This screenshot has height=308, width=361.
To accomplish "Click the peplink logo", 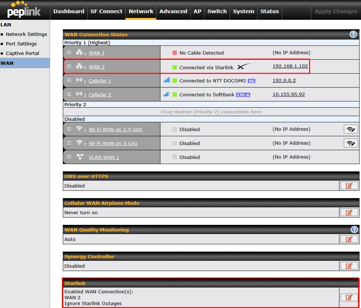I will point(23,10).
